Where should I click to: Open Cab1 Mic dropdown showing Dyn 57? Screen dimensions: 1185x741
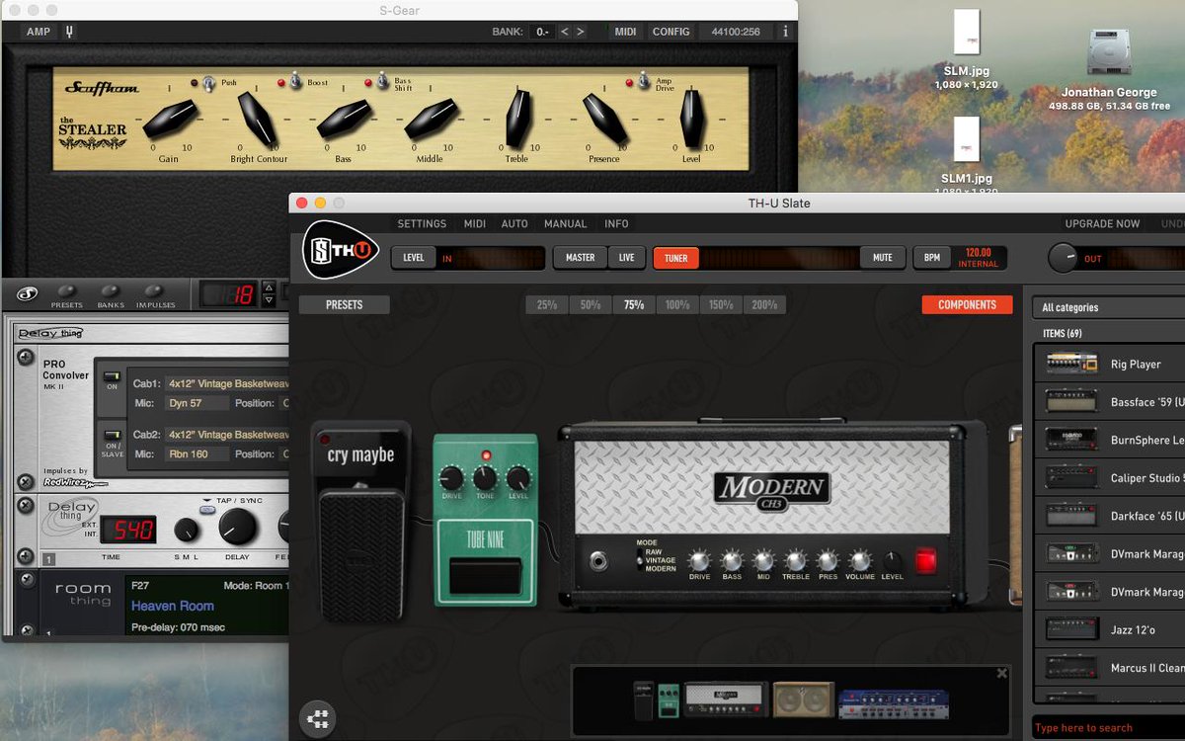pyautogui.click(x=197, y=403)
